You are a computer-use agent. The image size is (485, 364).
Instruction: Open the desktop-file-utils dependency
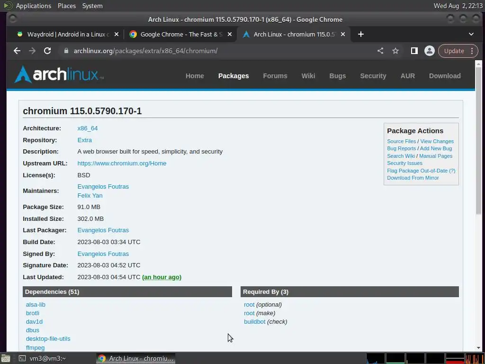click(48, 338)
